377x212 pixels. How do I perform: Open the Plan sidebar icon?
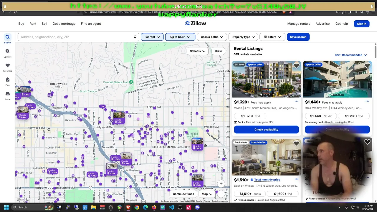[8, 79]
